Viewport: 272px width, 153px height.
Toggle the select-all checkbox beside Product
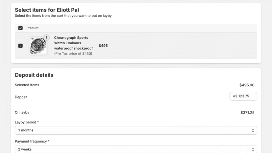[x=20, y=28]
